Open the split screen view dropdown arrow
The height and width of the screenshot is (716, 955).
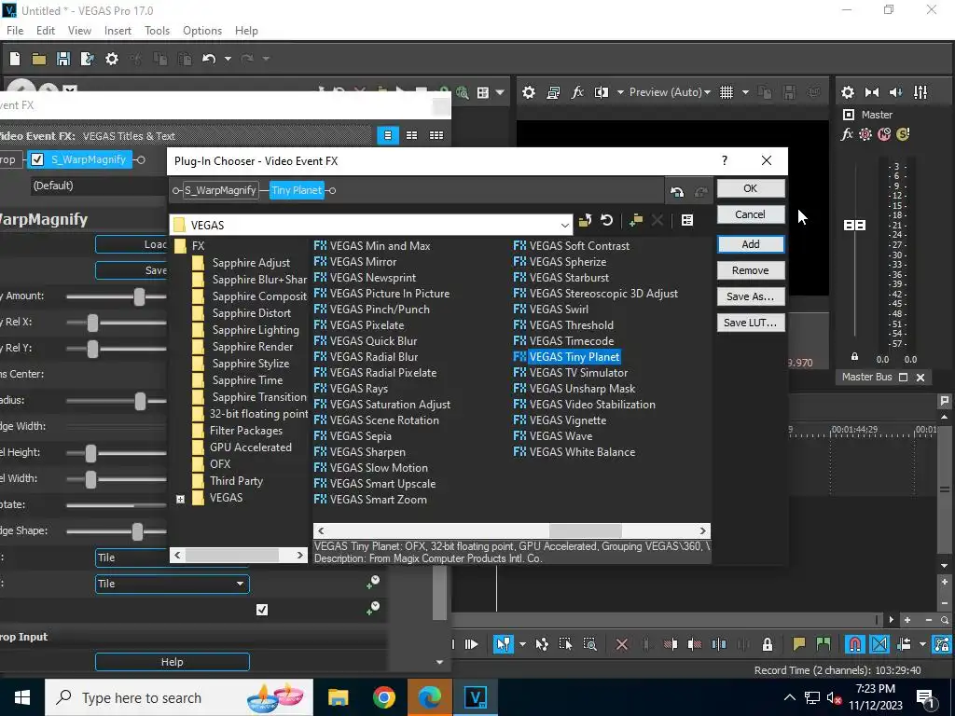pyautogui.click(x=620, y=92)
